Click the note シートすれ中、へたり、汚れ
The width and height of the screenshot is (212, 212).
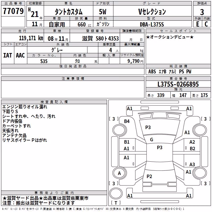(29, 116)
